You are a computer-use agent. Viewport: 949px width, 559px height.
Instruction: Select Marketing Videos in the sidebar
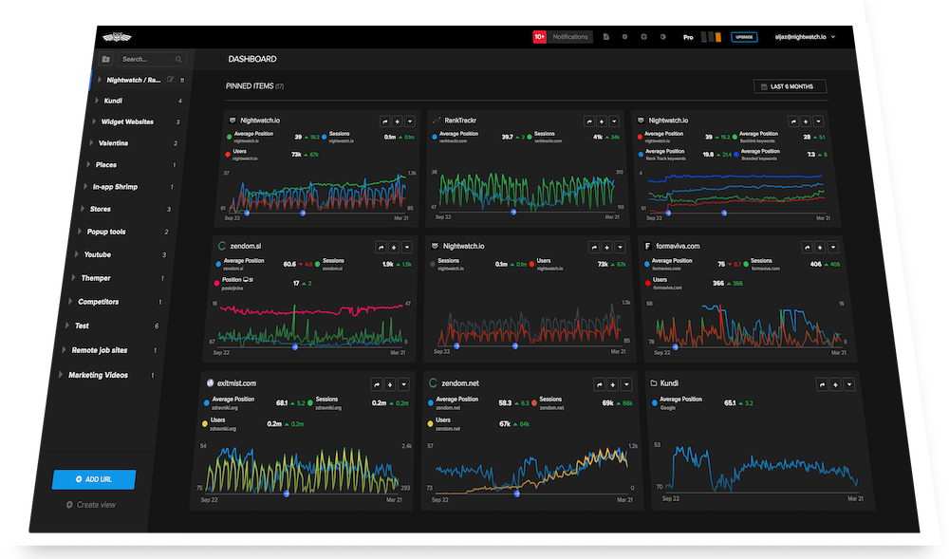[98, 375]
